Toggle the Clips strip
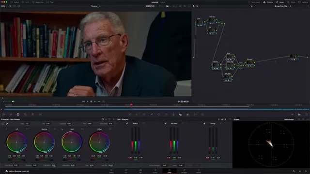Viewport: 310px width, 174px height. [x=50, y=2]
